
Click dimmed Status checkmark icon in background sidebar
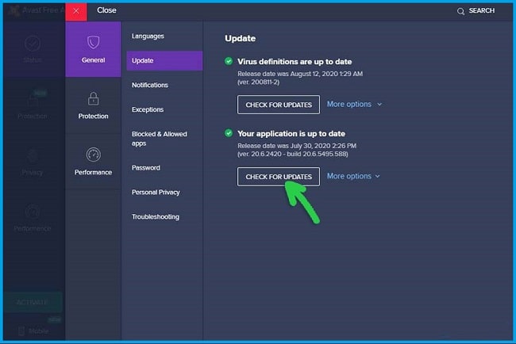33,43
